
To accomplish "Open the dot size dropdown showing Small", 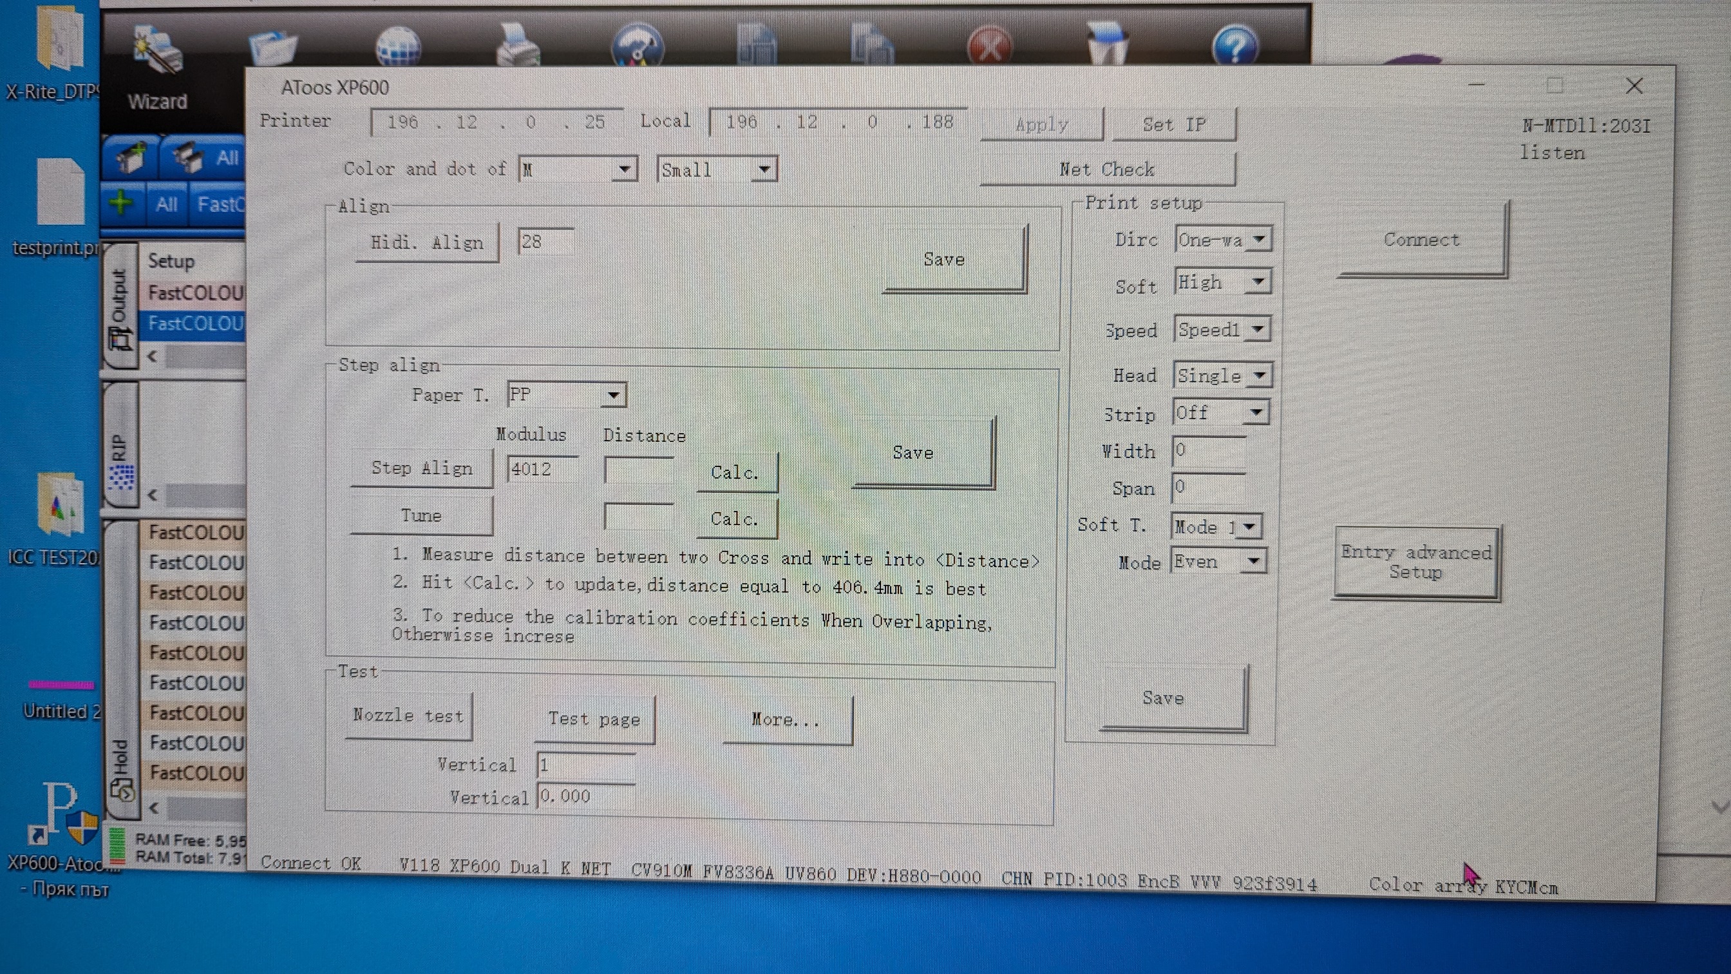I will [717, 169].
